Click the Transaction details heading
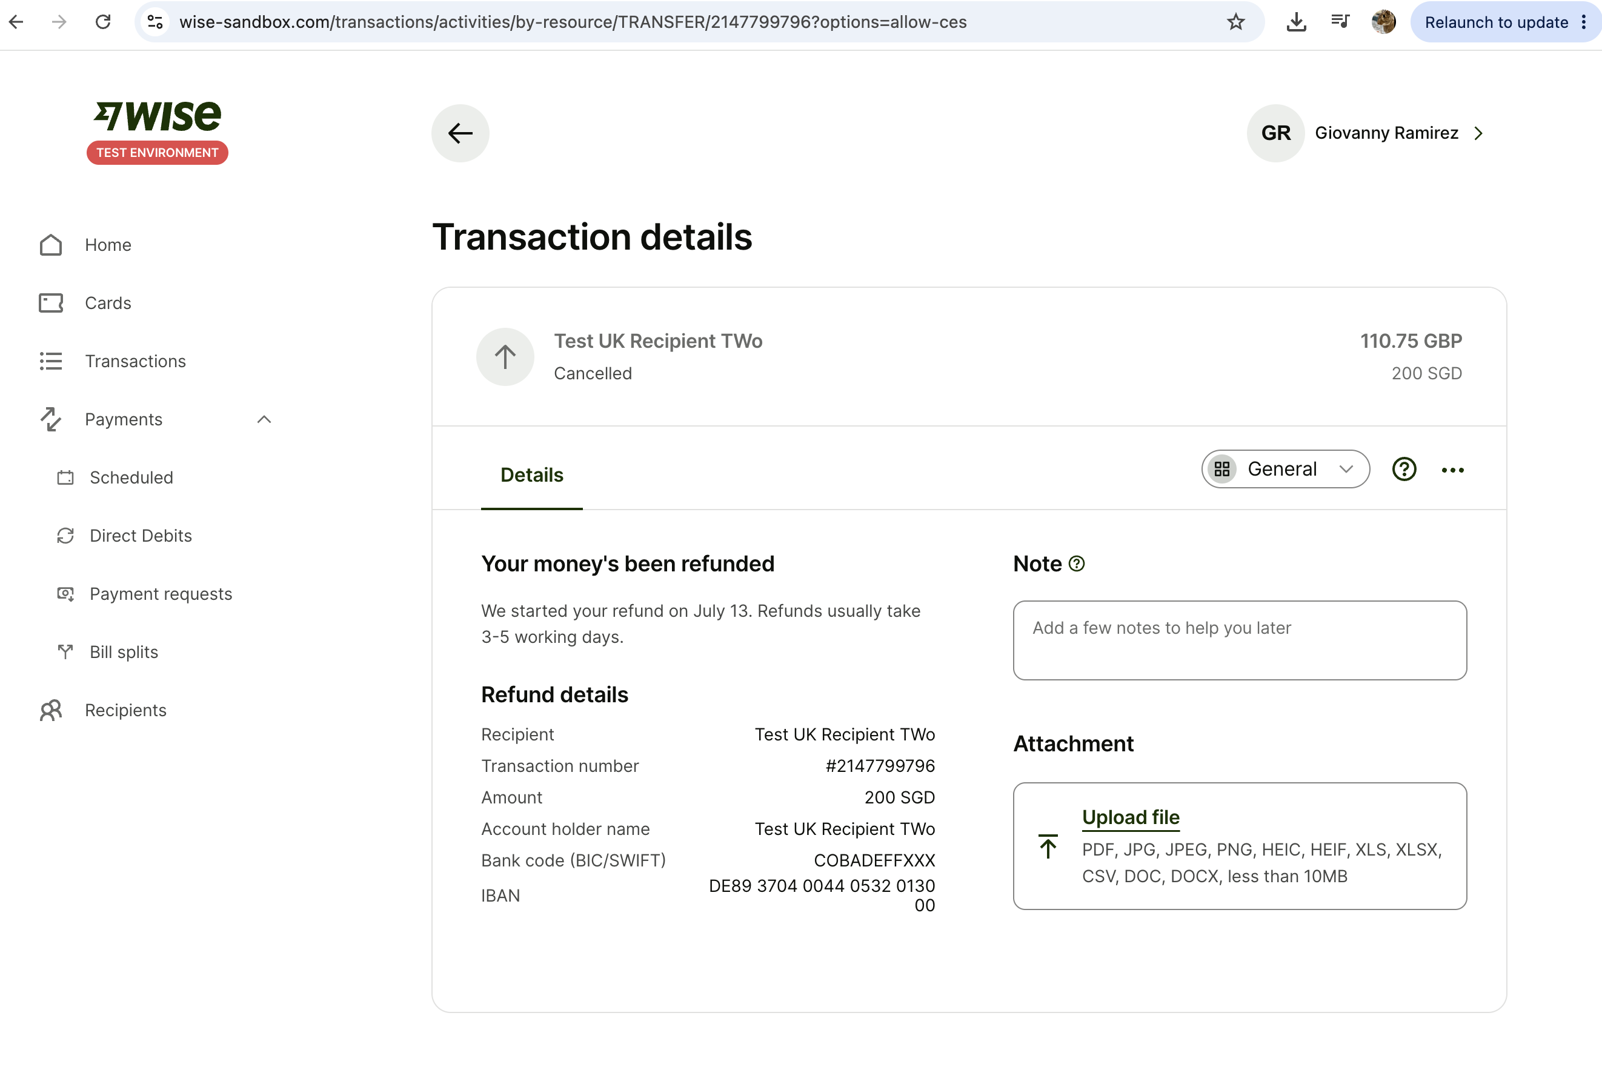The image size is (1602, 1087). [x=592, y=237]
